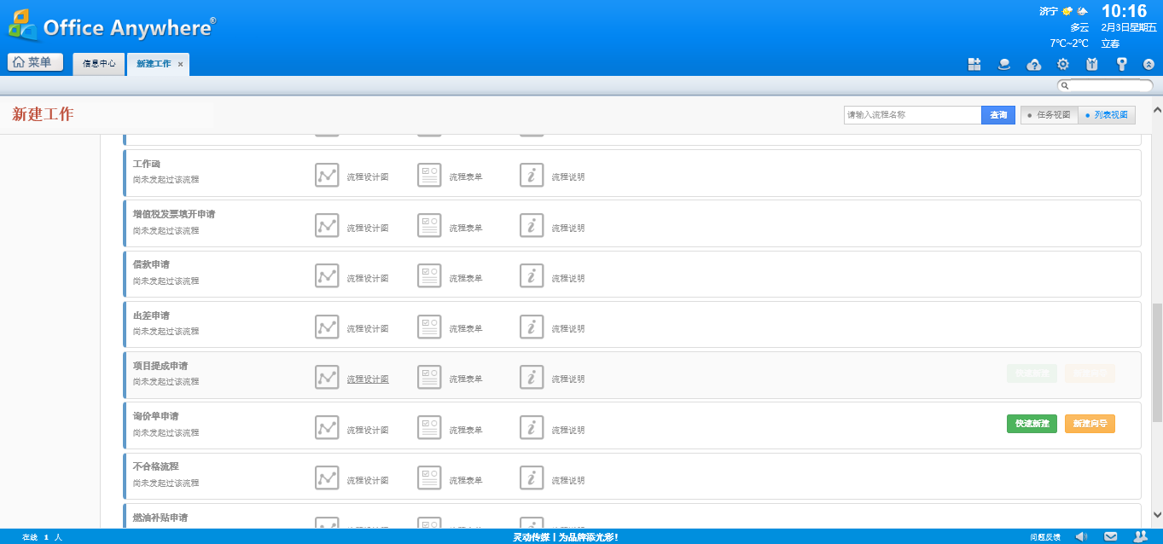Click 新建向导 for 询价单申请
Viewport: 1163px width, 544px height.
(1090, 424)
